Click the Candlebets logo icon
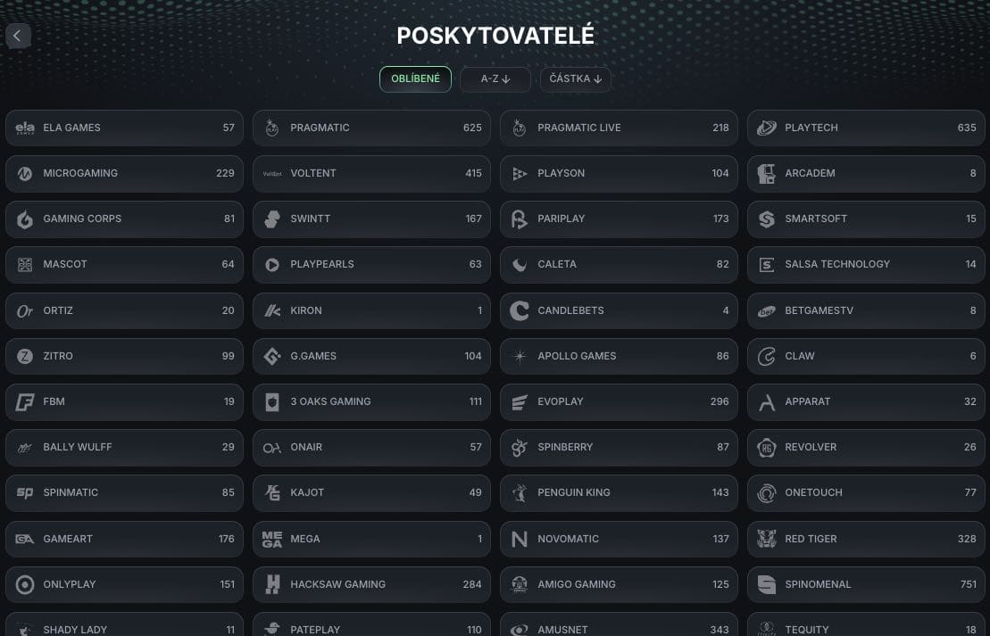 point(520,310)
